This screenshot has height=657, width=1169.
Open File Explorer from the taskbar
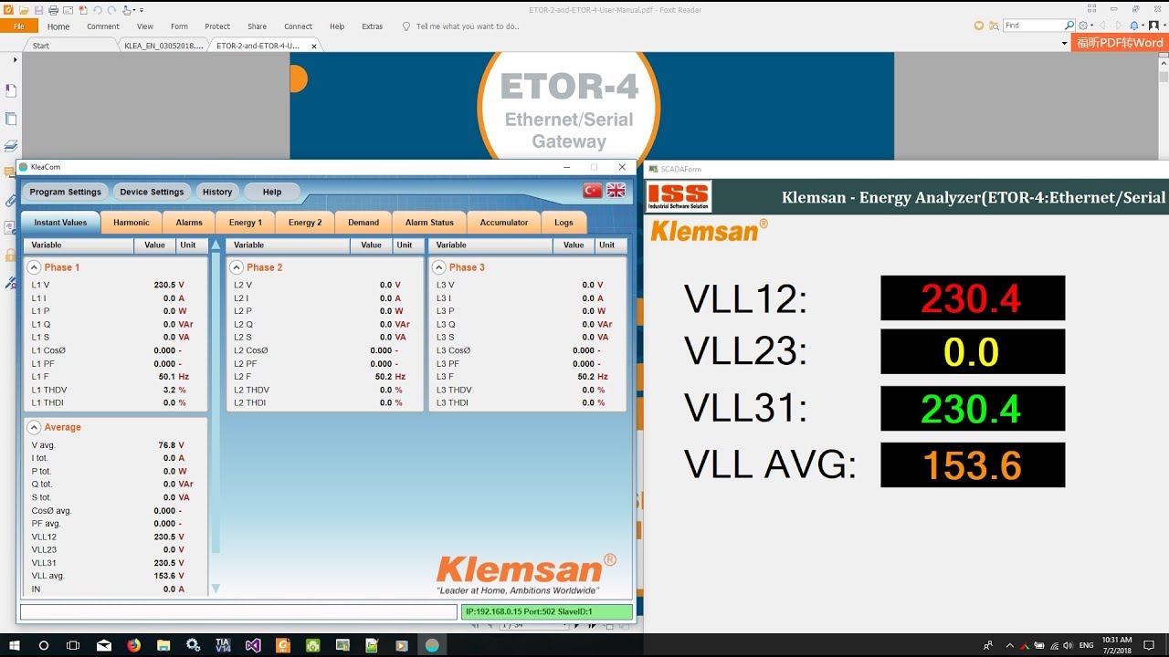tap(163, 645)
